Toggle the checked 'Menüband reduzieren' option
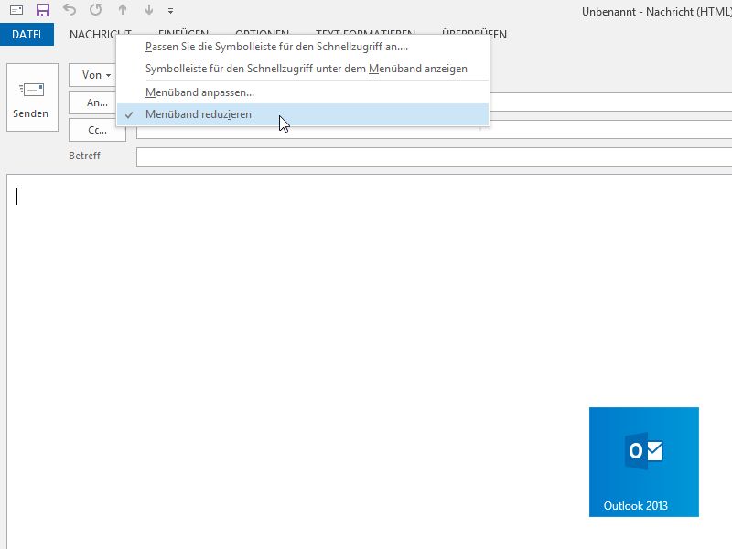The width and height of the screenshot is (732, 549). 302,114
